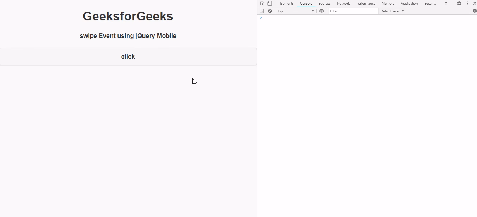Open the Elements tab
This screenshot has width=477, height=217.
coord(287,4)
